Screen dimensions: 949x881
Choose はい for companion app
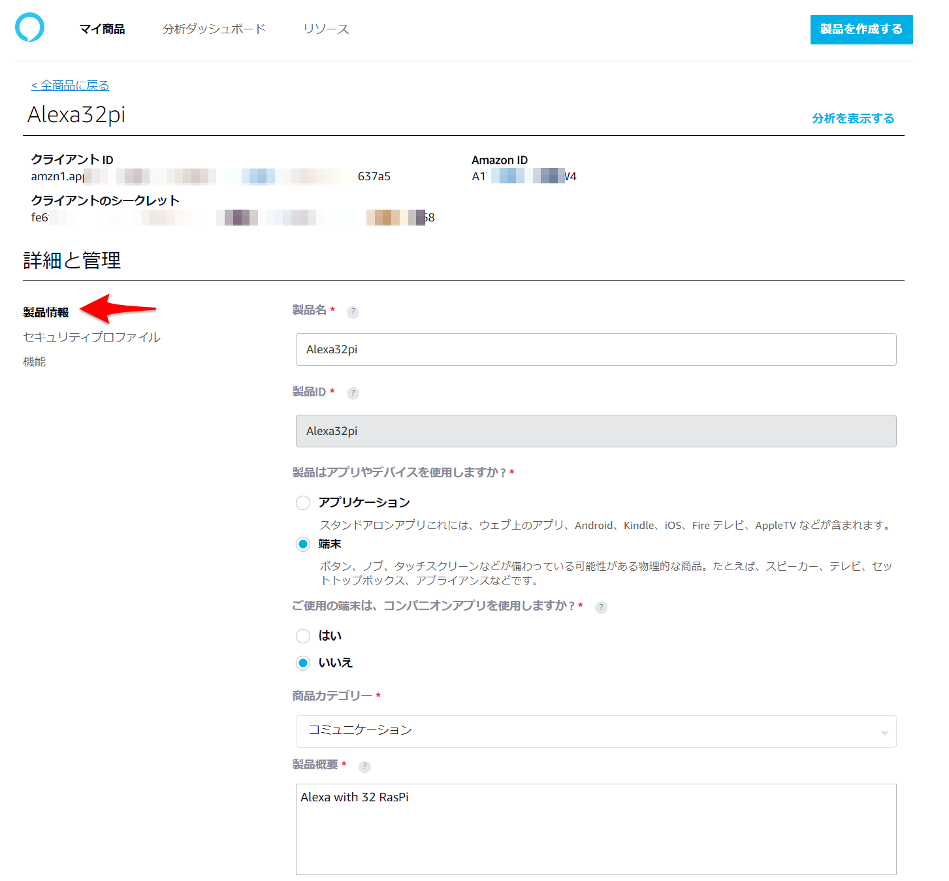[x=303, y=636]
